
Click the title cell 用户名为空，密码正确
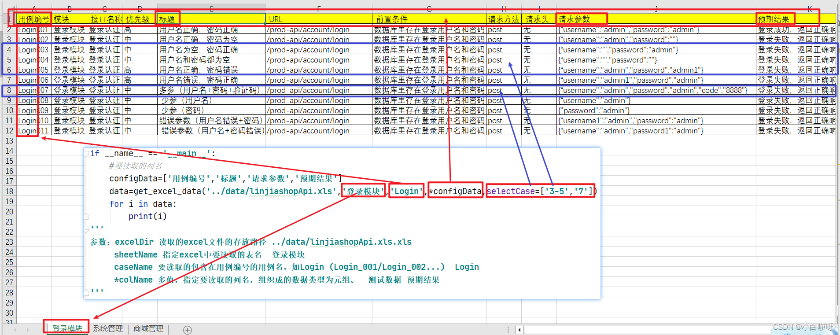[211, 50]
